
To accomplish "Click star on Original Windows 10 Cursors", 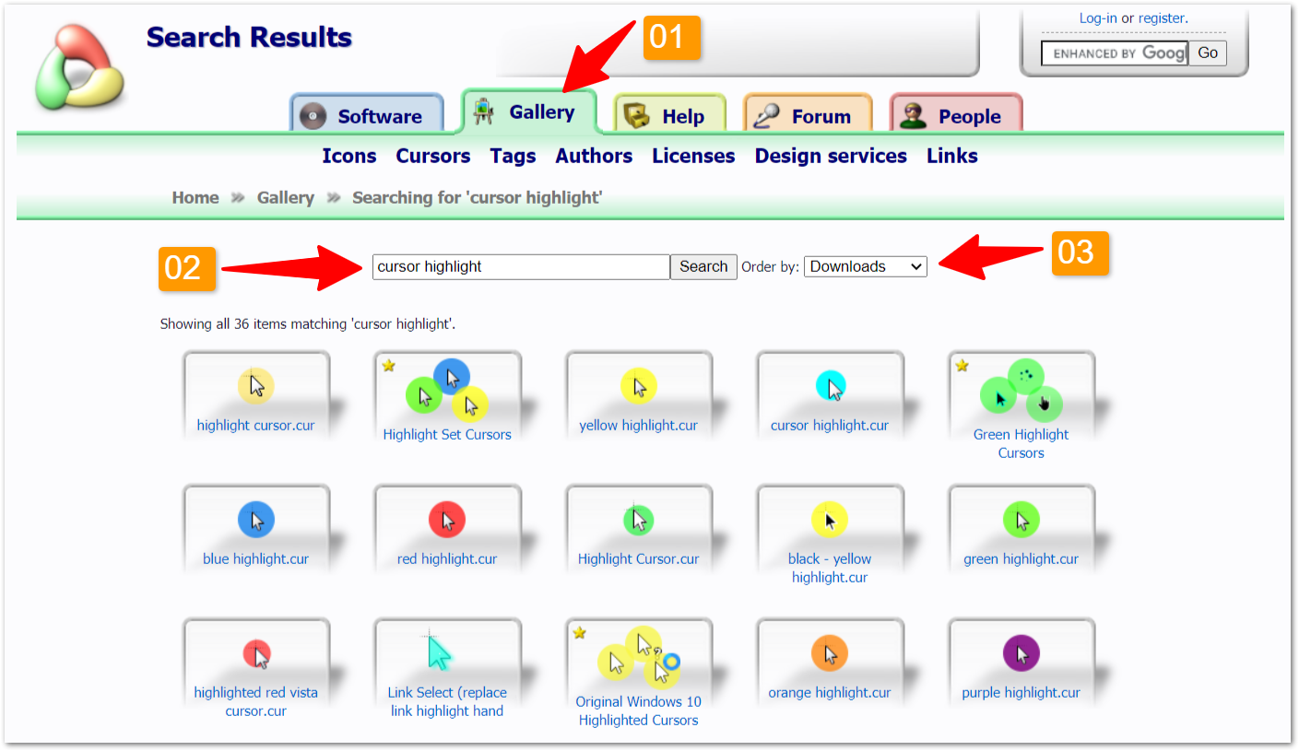I will pos(580,633).
